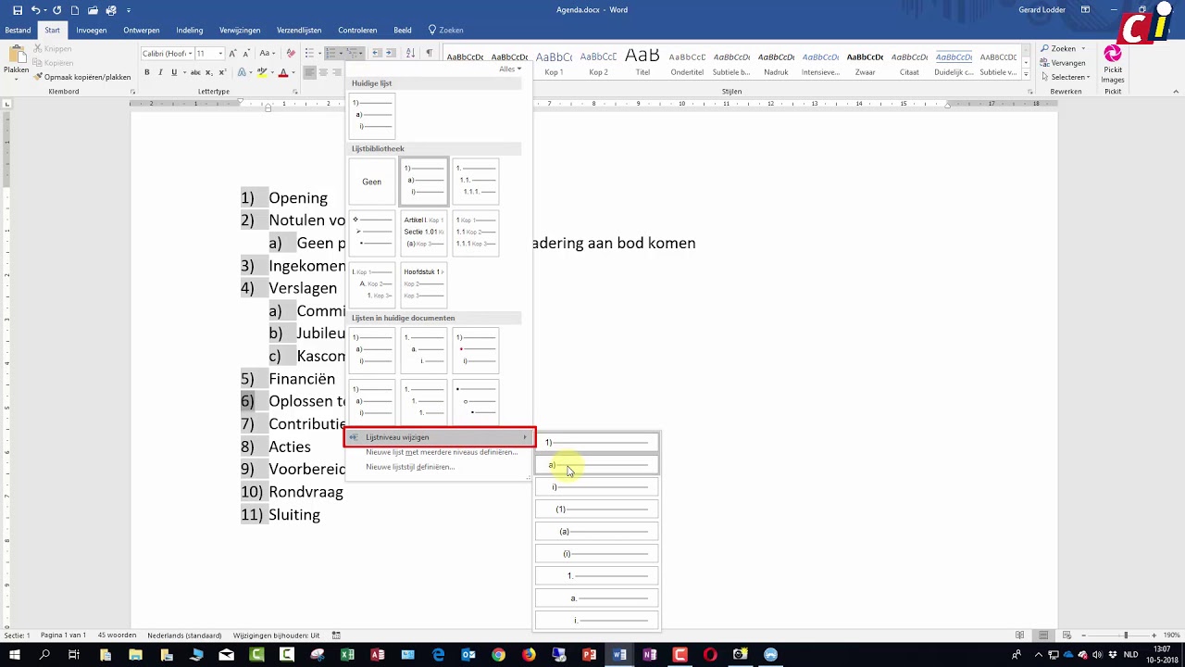Image resolution: width=1185 pixels, height=667 pixels.
Task: Select list level a) in submenu
Action: point(597,465)
